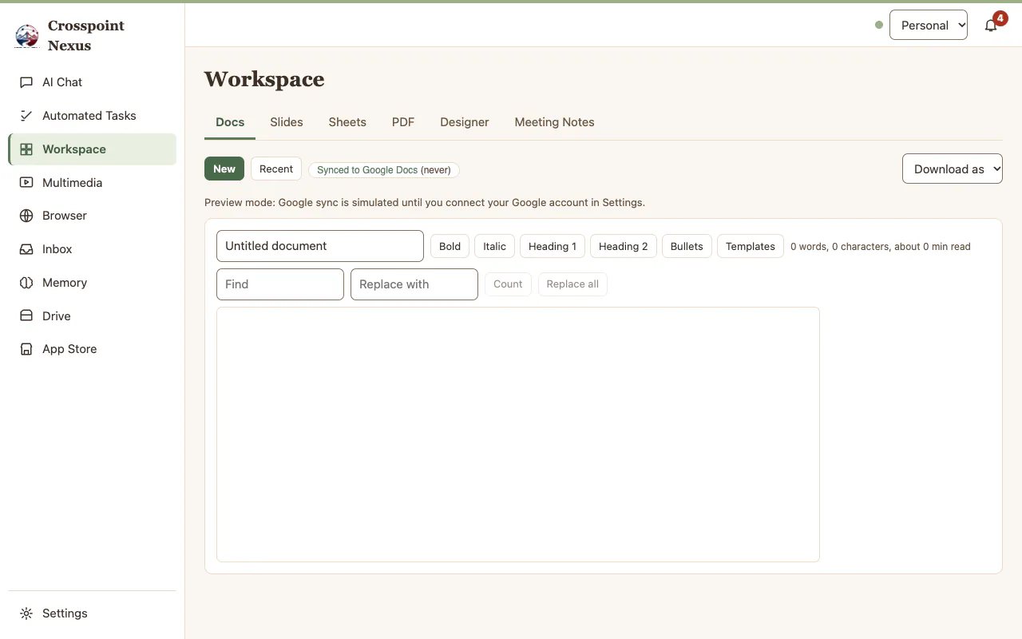Click the Multimedia play icon
Image resolution: width=1022 pixels, height=639 pixels.
click(26, 183)
